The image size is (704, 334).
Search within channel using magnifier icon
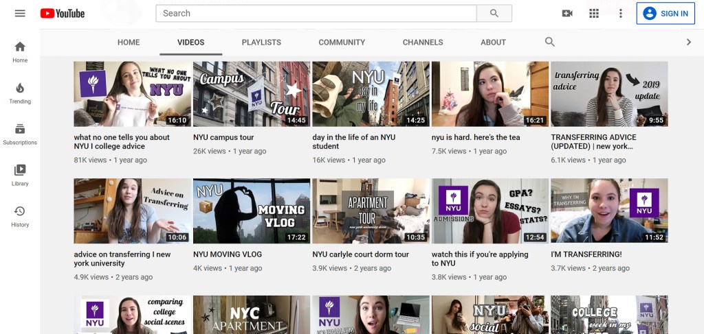coord(549,42)
